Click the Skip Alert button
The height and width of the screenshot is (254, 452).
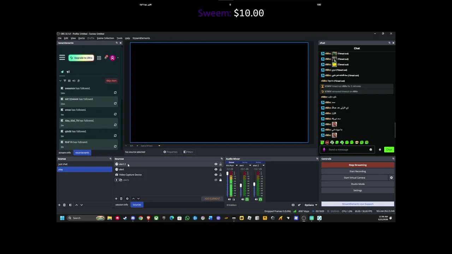(111, 81)
